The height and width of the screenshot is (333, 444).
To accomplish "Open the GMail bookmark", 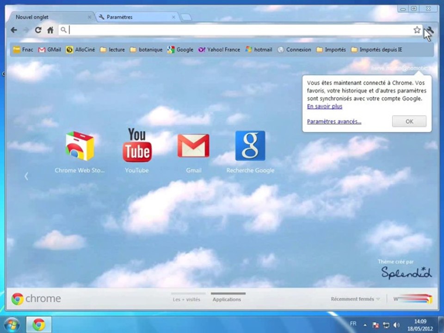I will pos(49,49).
